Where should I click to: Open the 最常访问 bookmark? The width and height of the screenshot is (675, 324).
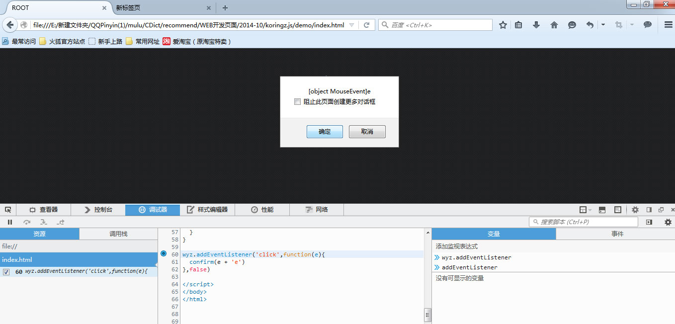pyautogui.click(x=19, y=42)
